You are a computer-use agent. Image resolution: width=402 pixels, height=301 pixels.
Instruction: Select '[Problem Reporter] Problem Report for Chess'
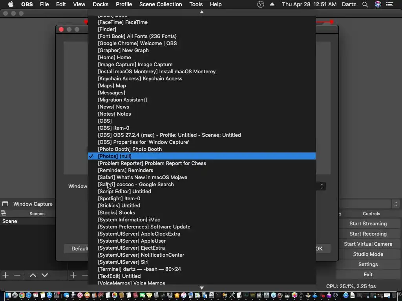tap(202, 163)
